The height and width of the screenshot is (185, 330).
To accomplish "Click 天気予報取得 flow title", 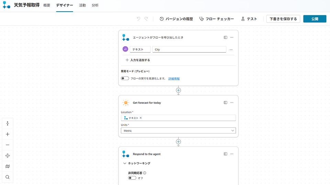I will pos(26,5).
